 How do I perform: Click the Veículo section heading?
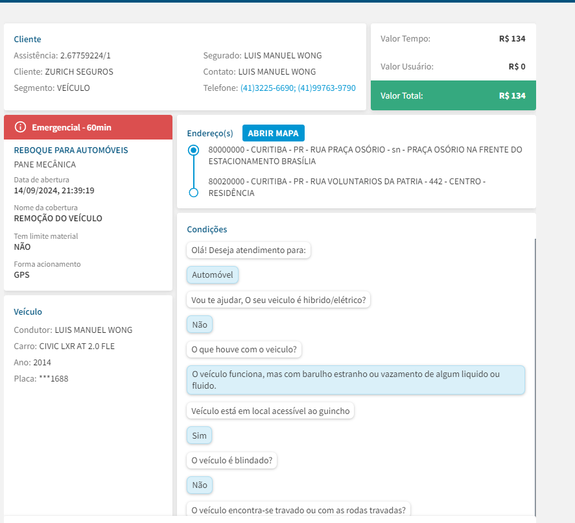click(x=28, y=312)
